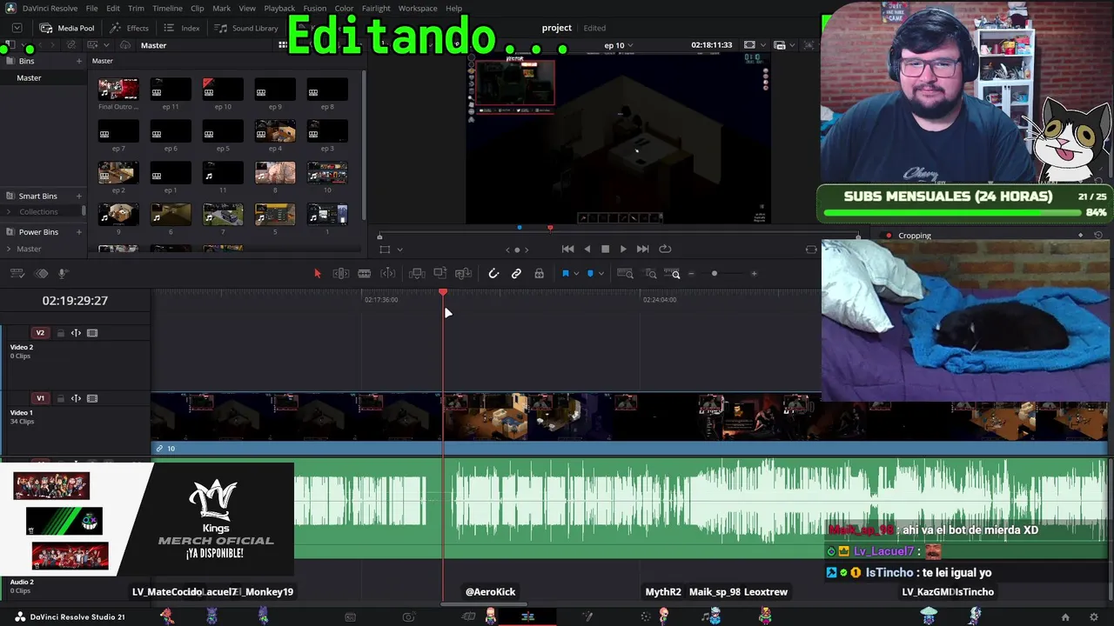Image resolution: width=1114 pixels, height=626 pixels.
Task: Click the Insert Clip tool
Action: click(x=417, y=274)
